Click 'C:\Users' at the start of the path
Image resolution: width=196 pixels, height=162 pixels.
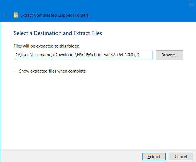pyautogui.click(x=21, y=55)
